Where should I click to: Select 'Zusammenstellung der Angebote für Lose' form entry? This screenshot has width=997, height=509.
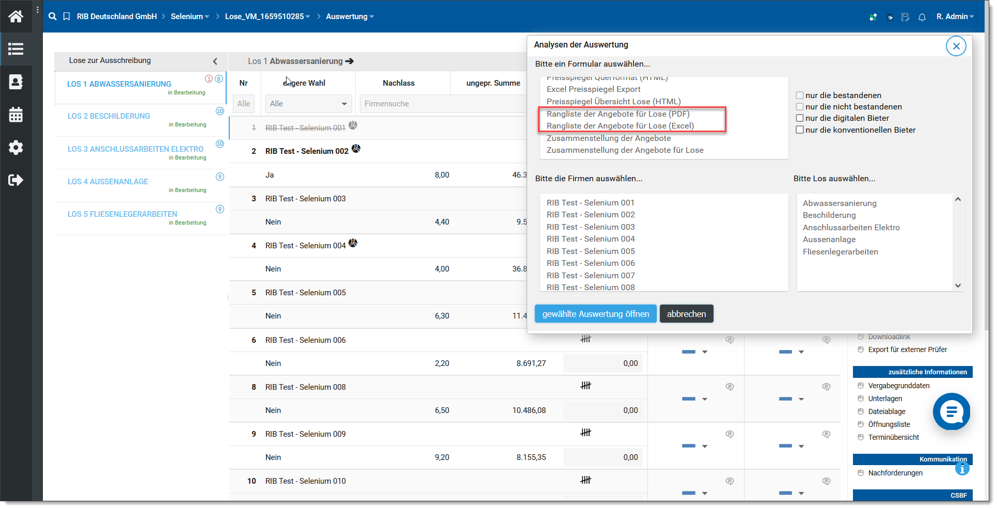625,150
